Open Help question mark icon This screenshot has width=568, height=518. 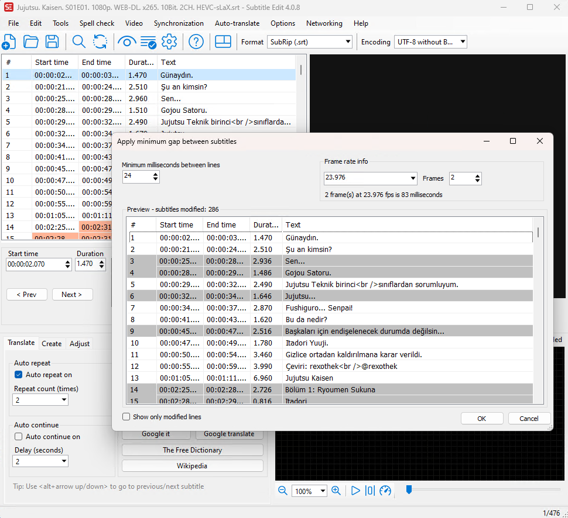click(196, 42)
